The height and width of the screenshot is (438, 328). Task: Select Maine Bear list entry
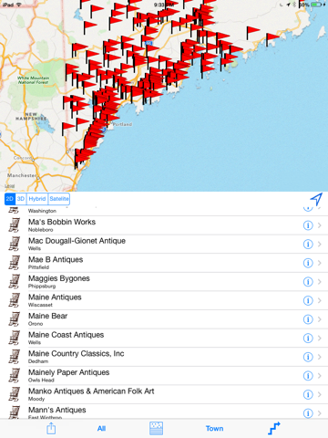click(164, 319)
